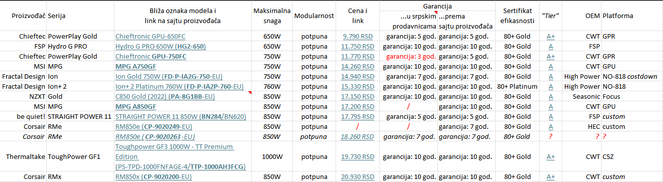Viewport: 663px width, 182px height.
Task: Click the A+ tier link for Chieftec 650W
Action: pyautogui.click(x=551, y=37)
